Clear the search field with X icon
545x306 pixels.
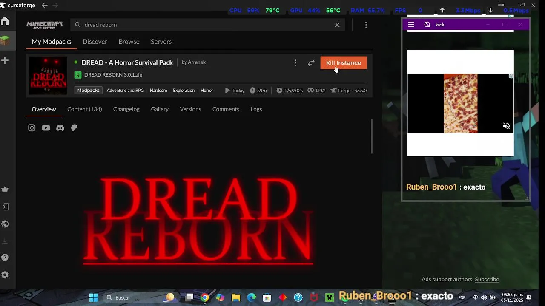[337, 25]
